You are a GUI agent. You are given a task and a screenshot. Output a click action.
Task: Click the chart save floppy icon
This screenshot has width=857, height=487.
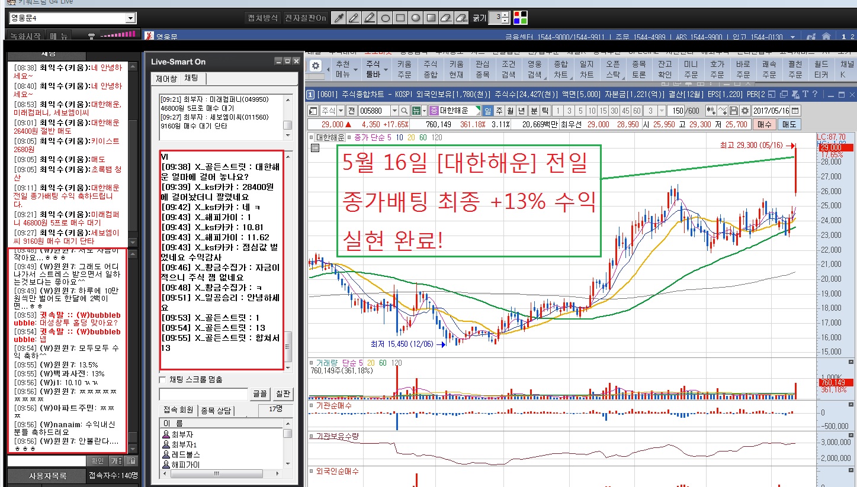pyautogui.click(x=734, y=111)
